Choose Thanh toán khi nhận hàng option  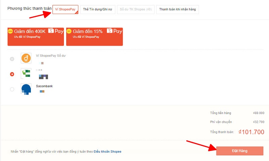(x=178, y=9)
